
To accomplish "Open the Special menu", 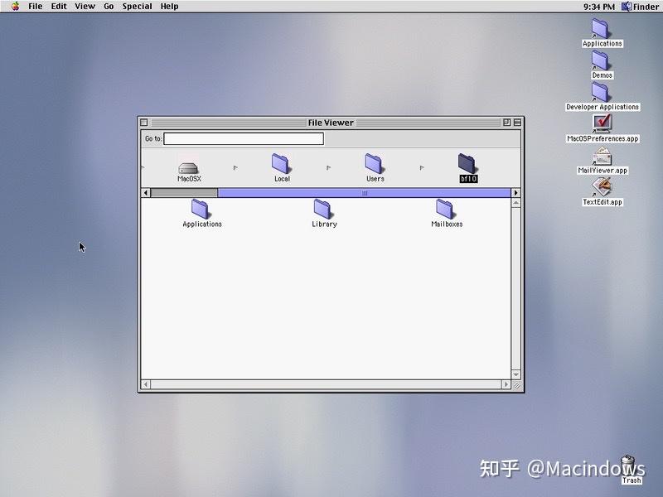I will pyautogui.click(x=136, y=6).
